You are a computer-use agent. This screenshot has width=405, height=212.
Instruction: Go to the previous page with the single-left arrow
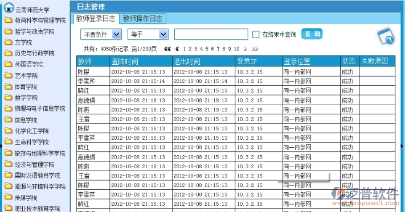point(177,49)
